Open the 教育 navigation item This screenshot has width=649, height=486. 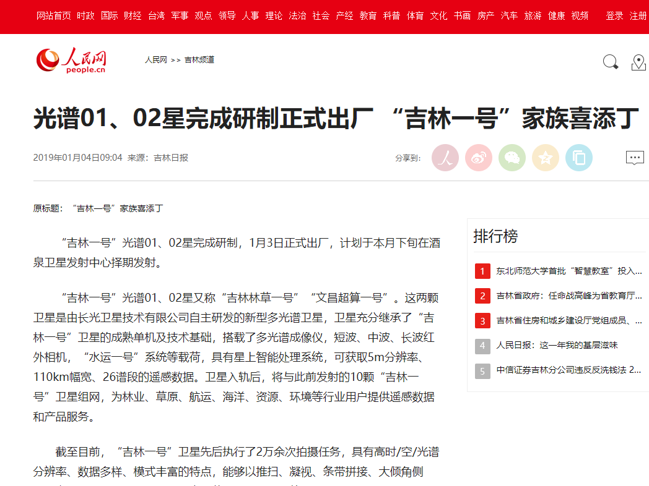(368, 16)
